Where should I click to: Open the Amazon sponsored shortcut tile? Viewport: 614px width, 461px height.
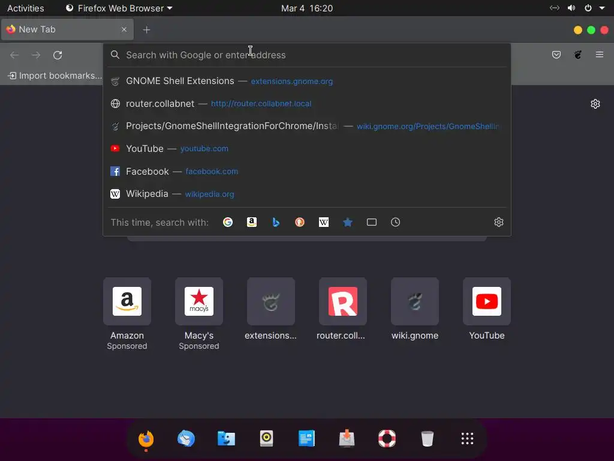127,301
